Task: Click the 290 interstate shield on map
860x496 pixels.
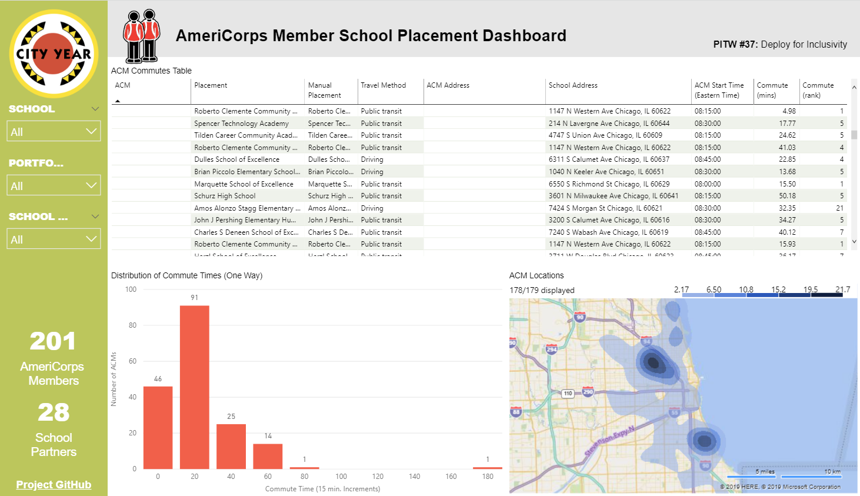Action: pyautogui.click(x=588, y=392)
